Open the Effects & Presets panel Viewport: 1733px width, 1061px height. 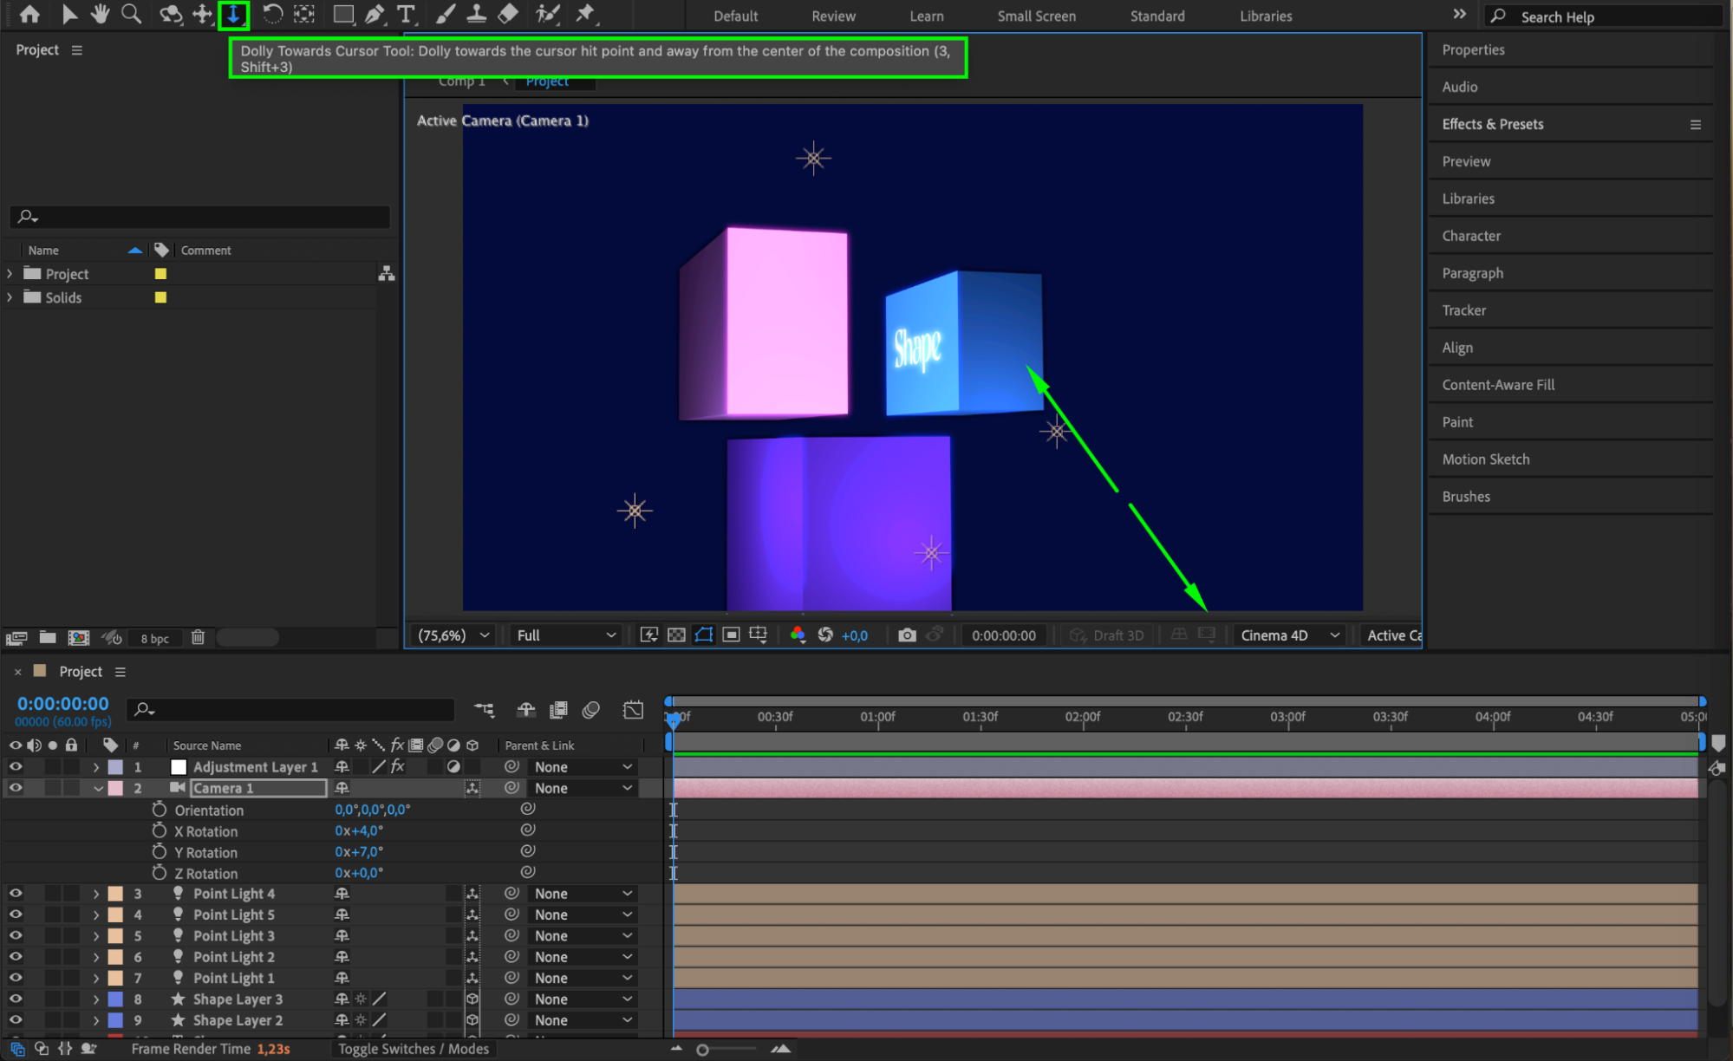pos(1492,124)
